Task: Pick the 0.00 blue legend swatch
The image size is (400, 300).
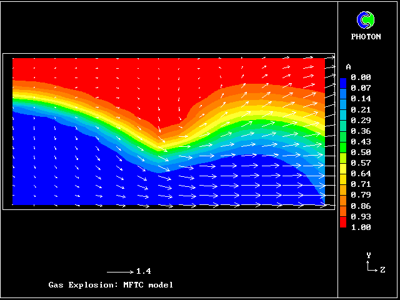Action: [343, 81]
